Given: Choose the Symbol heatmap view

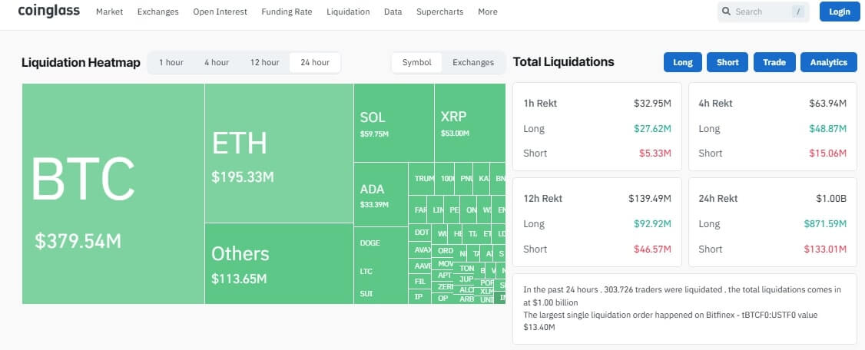Looking at the screenshot, I should pos(416,62).
